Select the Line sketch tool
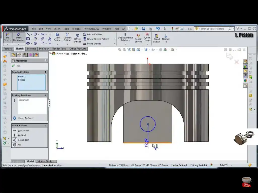Screen dimensions: 258x193 [x=28, y=34]
